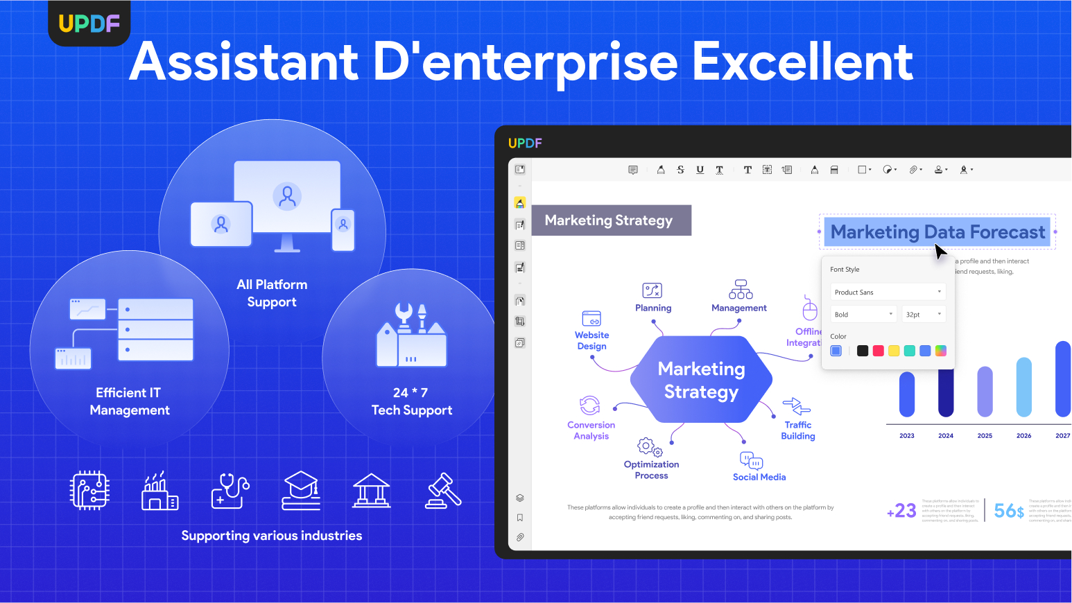This screenshot has height=603, width=1072.
Task: Select the eraser tool
Action: pyautogui.click(x=834, y=170)
